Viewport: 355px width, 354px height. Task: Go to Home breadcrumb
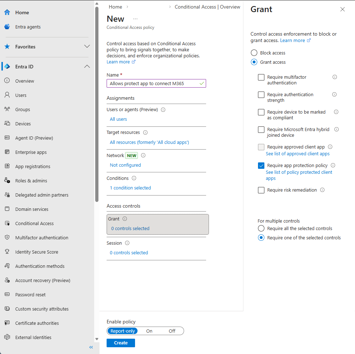[x=115, y=7]
